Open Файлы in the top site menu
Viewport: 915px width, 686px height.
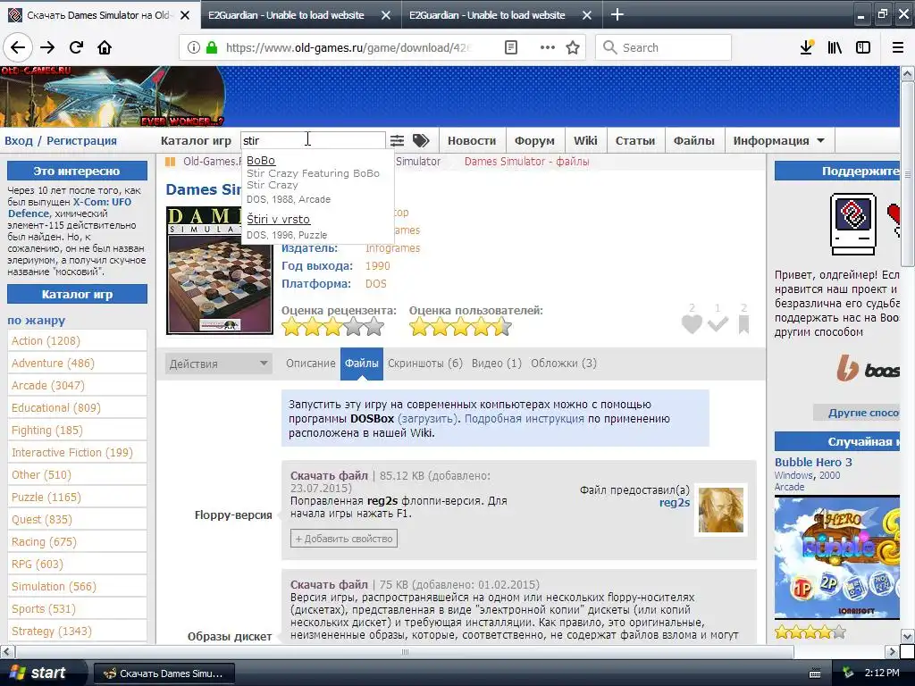coord(693,140)
